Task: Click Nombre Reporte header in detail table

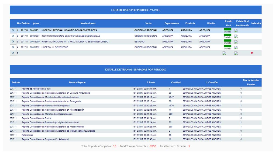Action: 77,82
